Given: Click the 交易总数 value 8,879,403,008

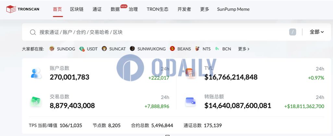Looking at the screenshot, I should tap(72, 106).
